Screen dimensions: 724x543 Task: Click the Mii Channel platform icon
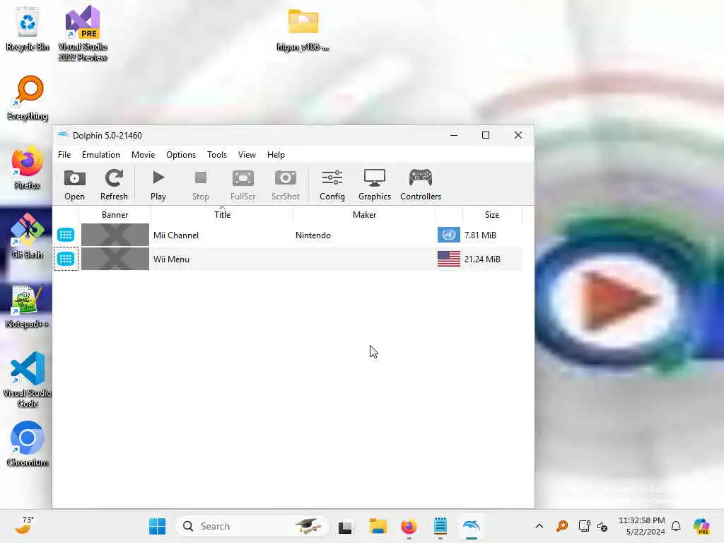coord(66,235)
